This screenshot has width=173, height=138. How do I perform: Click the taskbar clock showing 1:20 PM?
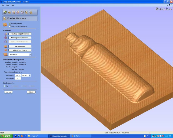168,136
